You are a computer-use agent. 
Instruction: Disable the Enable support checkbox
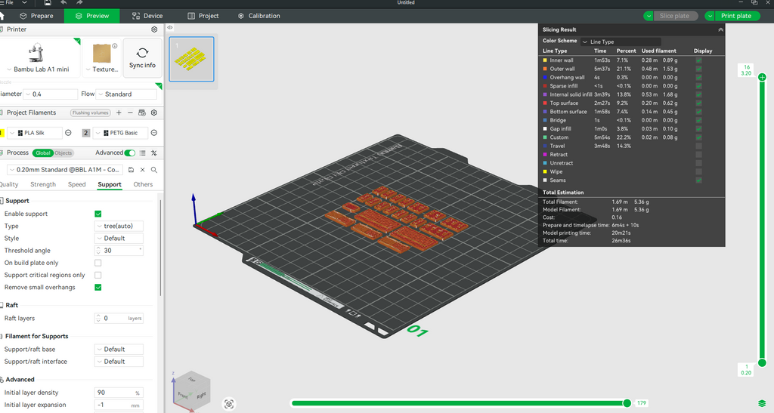pos(98,214)
